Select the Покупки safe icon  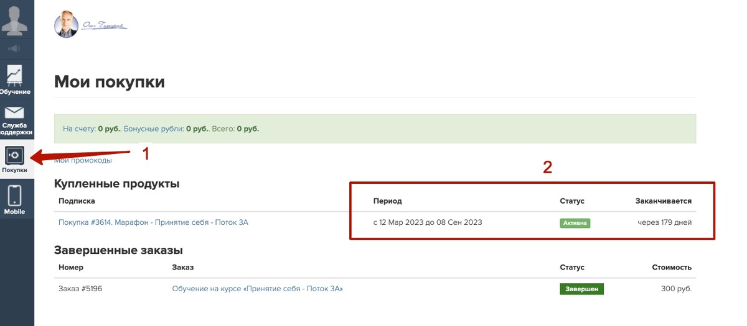(14, 155)
